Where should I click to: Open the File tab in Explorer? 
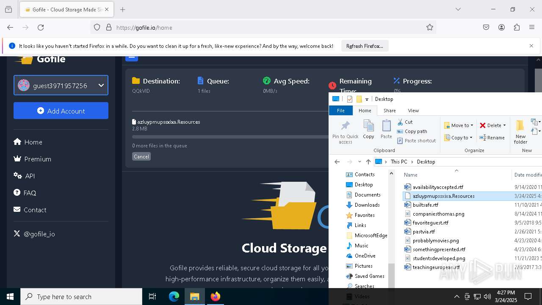[x=341, y=111]
